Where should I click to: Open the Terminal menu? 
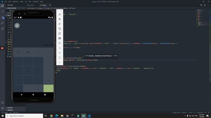35,2
